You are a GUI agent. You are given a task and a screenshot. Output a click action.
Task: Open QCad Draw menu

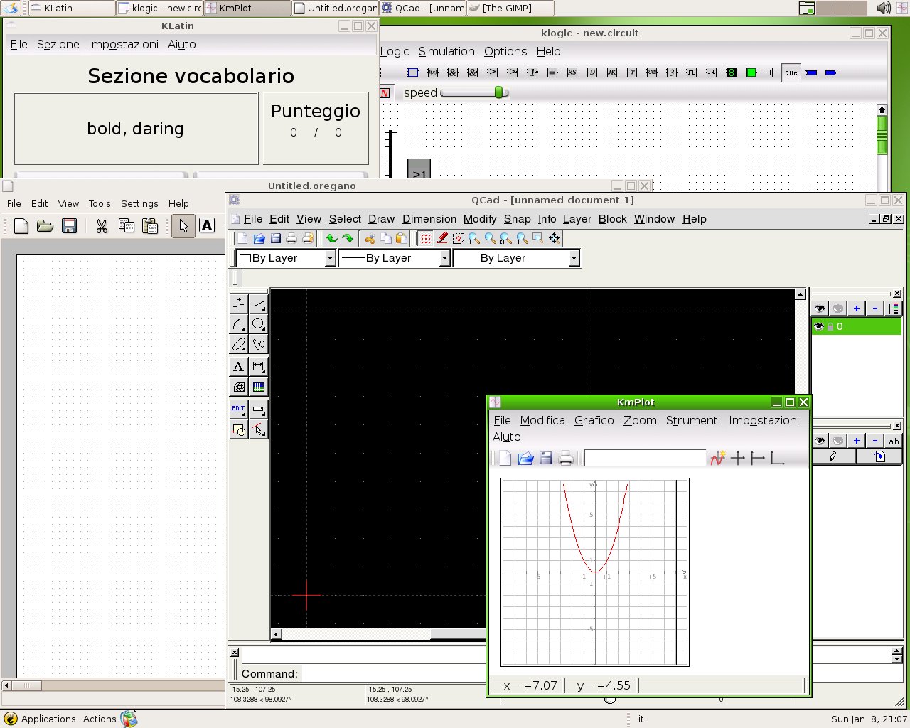(381, 219)
